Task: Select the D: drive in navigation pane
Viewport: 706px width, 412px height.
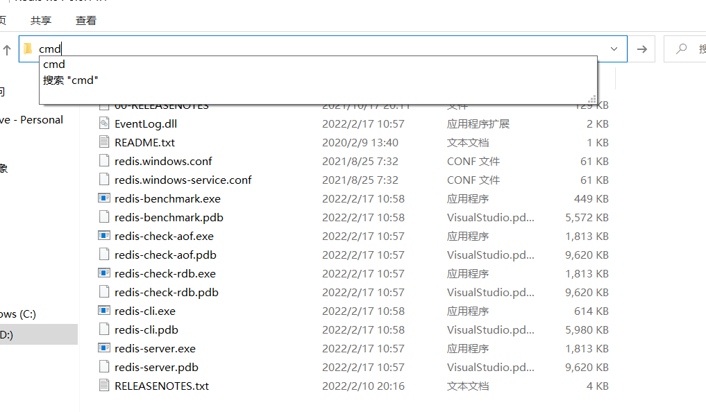Action: (39, 334)
